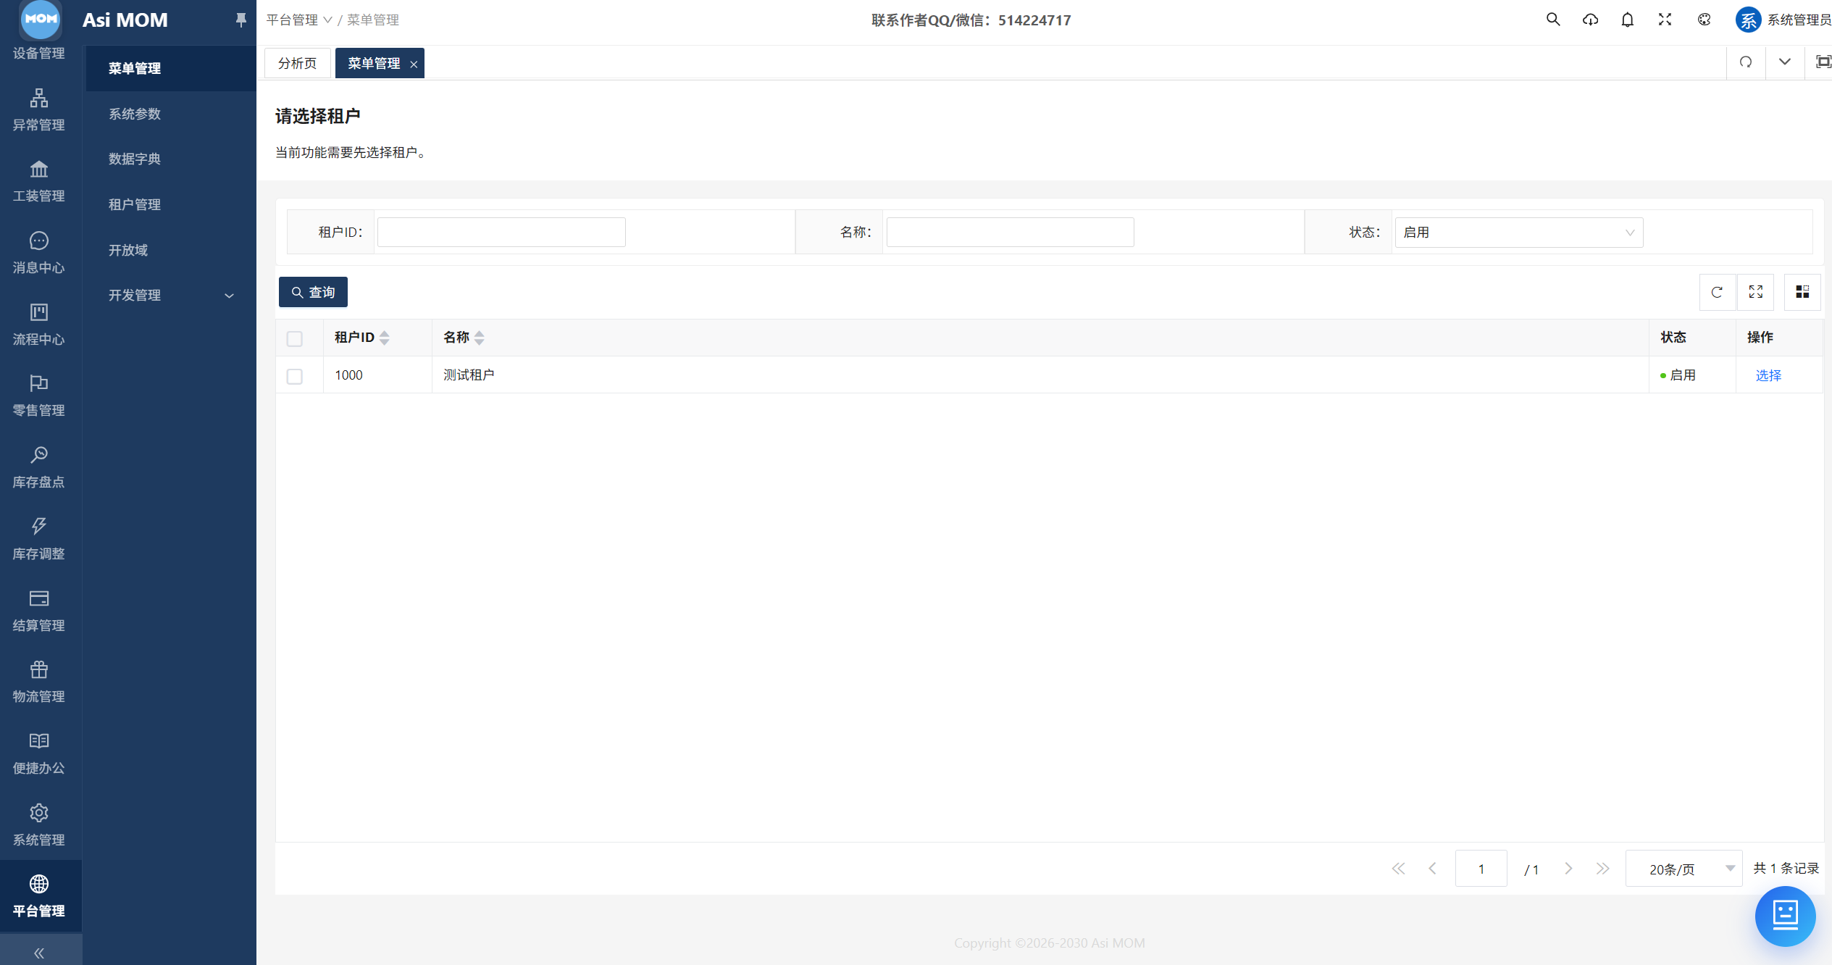This screenshot has height=965, width=1832.
Task: Open 异常管理 module
Action: 39,110
